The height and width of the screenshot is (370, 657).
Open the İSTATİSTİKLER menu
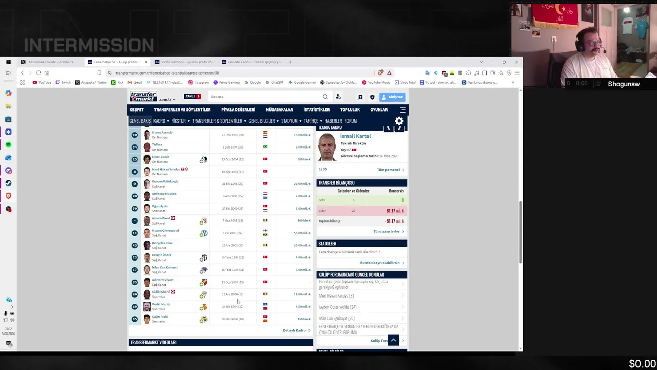pyautogui.click(x=316, y=110)
